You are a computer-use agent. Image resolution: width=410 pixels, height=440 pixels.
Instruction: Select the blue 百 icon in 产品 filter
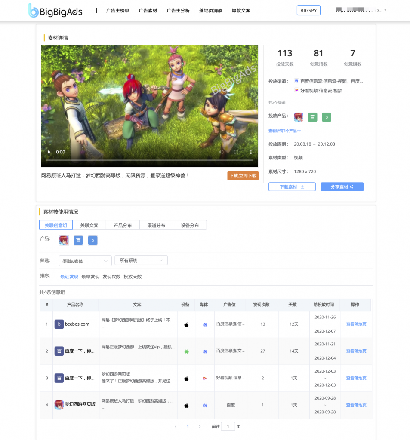coord(78,241)
